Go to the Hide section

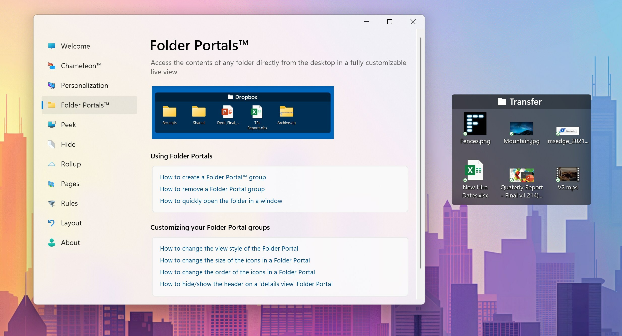[x=68, y=144]
